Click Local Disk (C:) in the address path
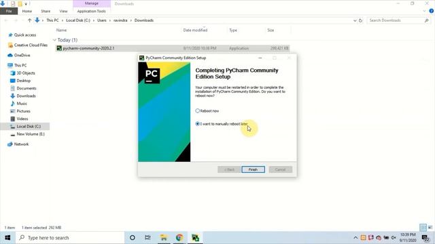435x244 pixels. click(x=78, y=20)
